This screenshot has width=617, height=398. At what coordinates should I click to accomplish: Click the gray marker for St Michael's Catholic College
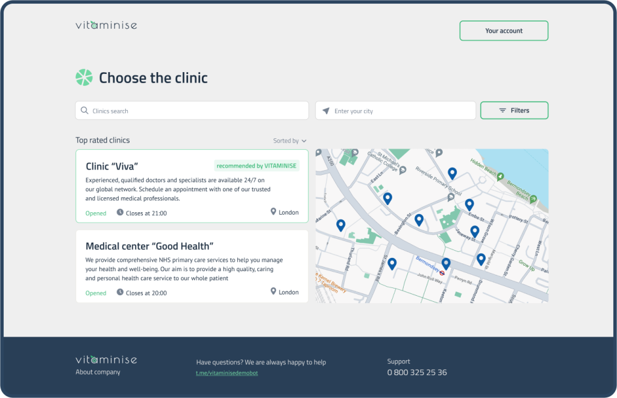(403, 170)
